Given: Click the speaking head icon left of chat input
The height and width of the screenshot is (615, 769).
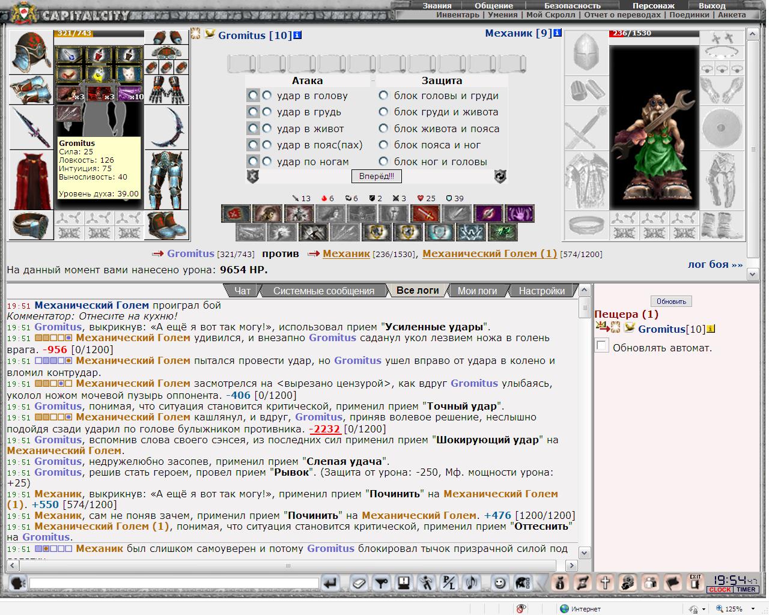Looking at the screenshot, I should (x=17, y=583).
